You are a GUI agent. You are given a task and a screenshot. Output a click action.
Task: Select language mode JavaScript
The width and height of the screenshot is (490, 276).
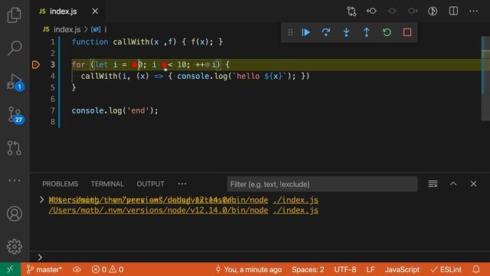402,269
